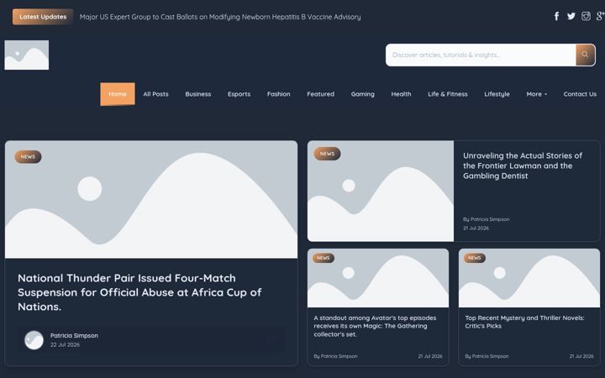605x378 pixels.
Task: Click the search magnifier button
Action: click(x=586, y=55)
